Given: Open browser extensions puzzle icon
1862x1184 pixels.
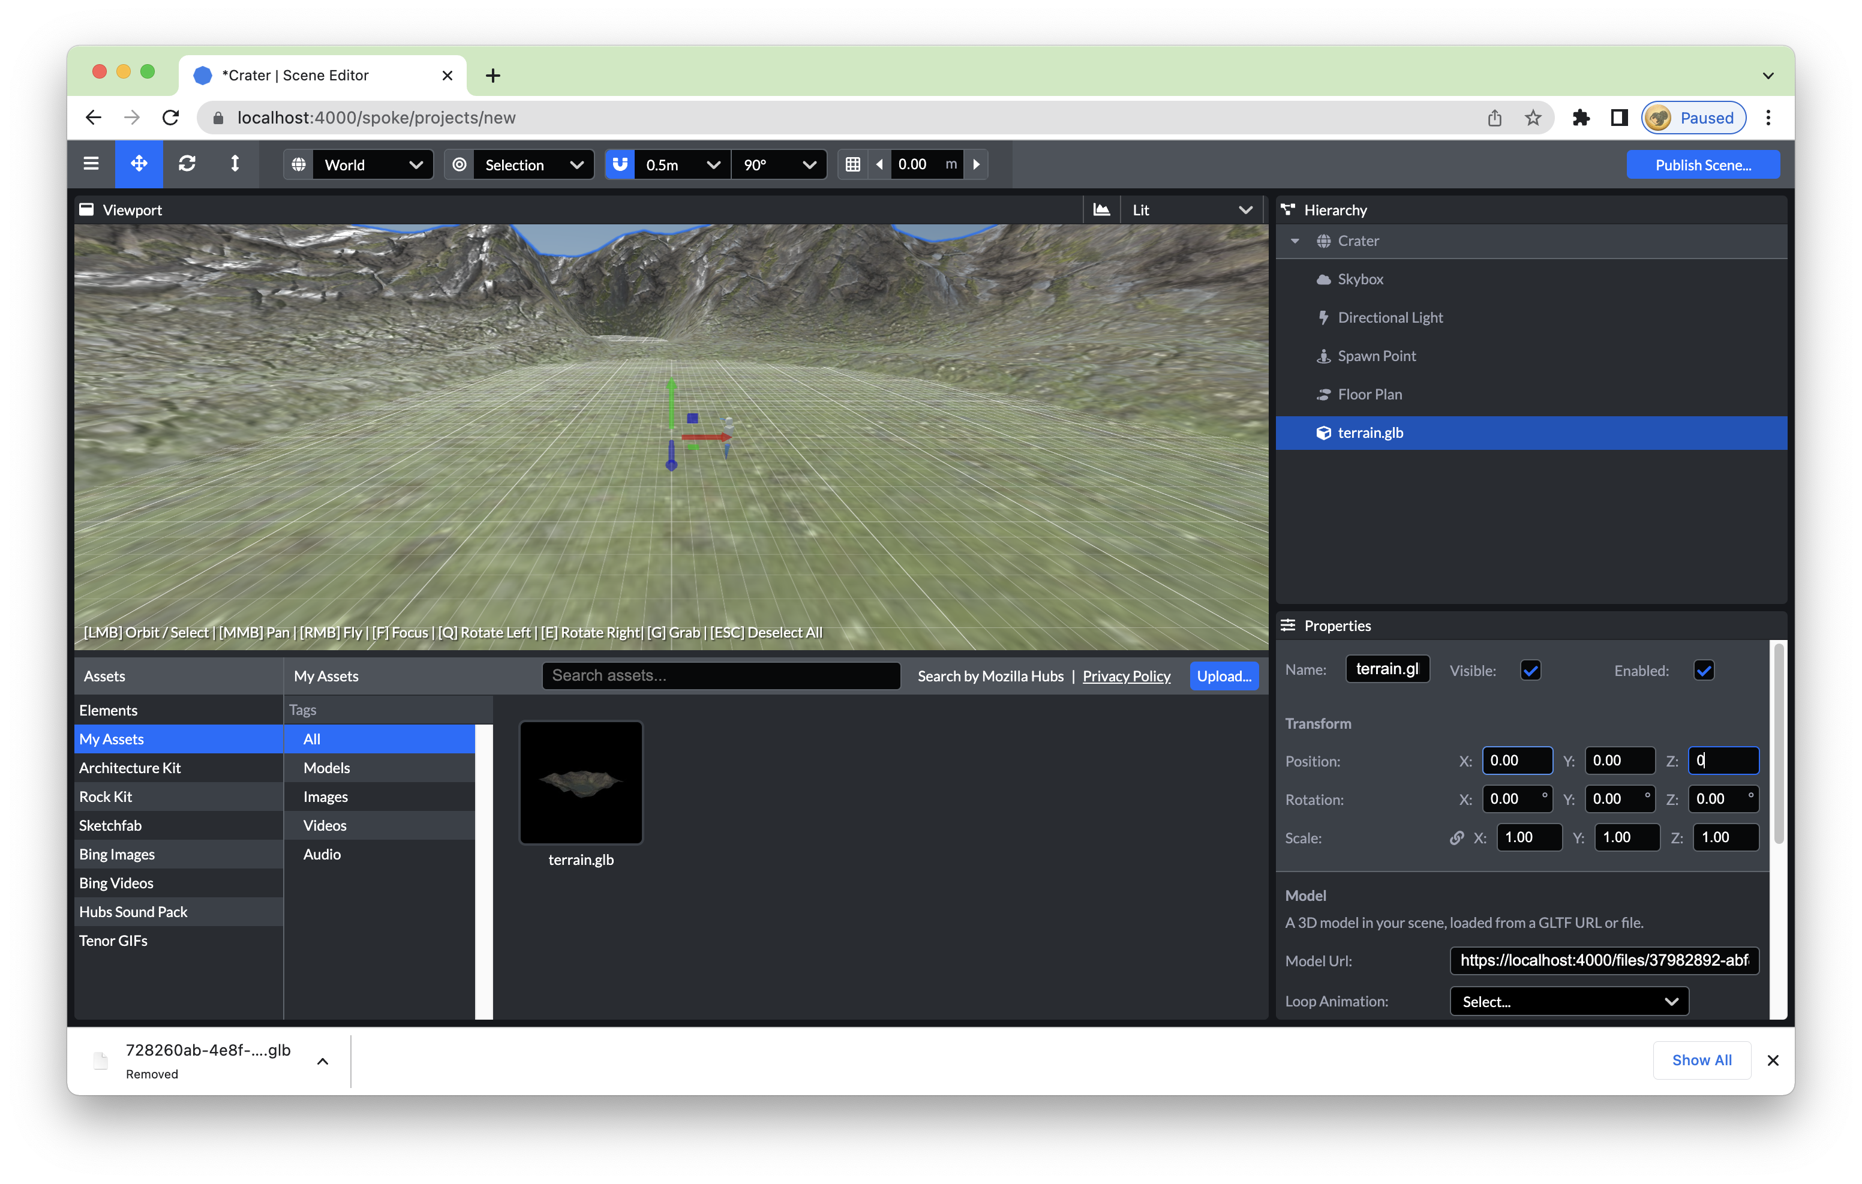Looking at the screenshot, I should click(x=1581, y=118).
